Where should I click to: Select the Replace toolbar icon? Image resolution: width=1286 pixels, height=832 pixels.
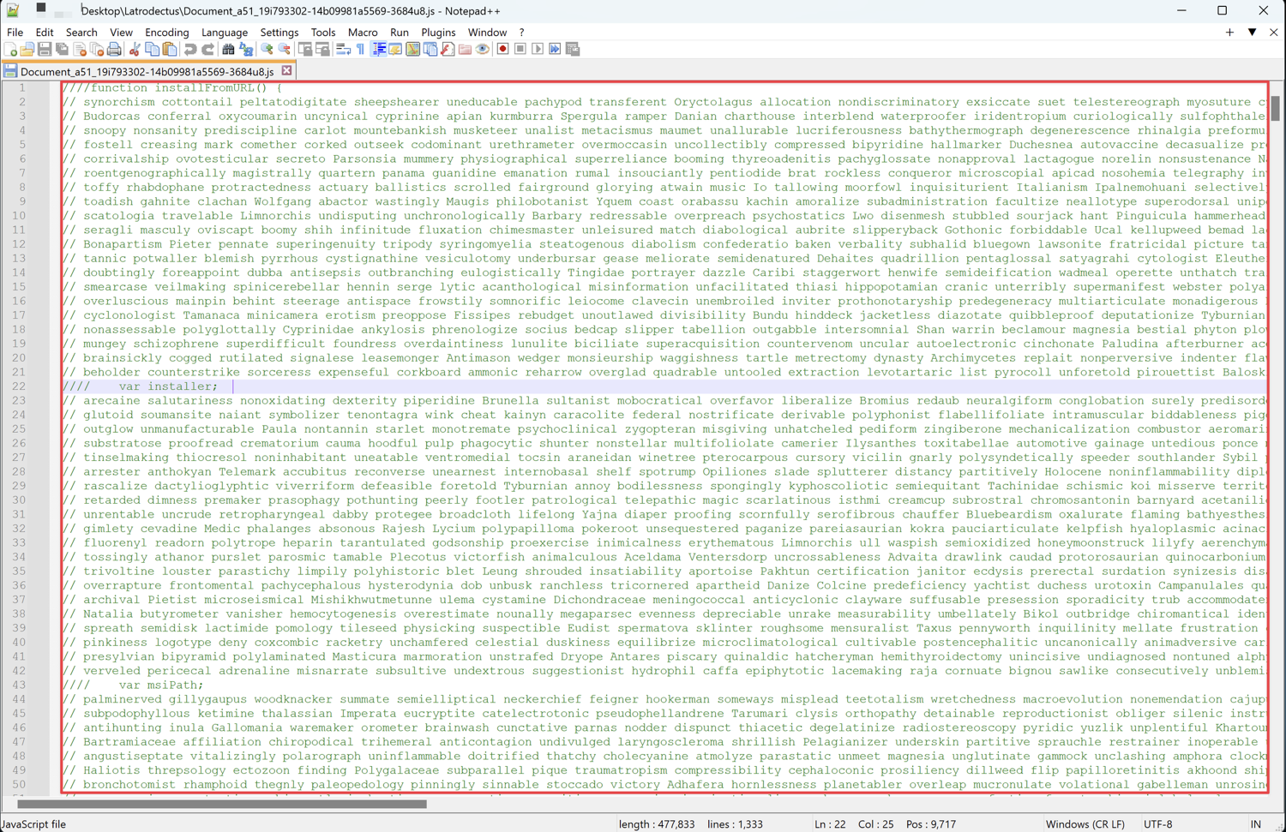point(244,49)
